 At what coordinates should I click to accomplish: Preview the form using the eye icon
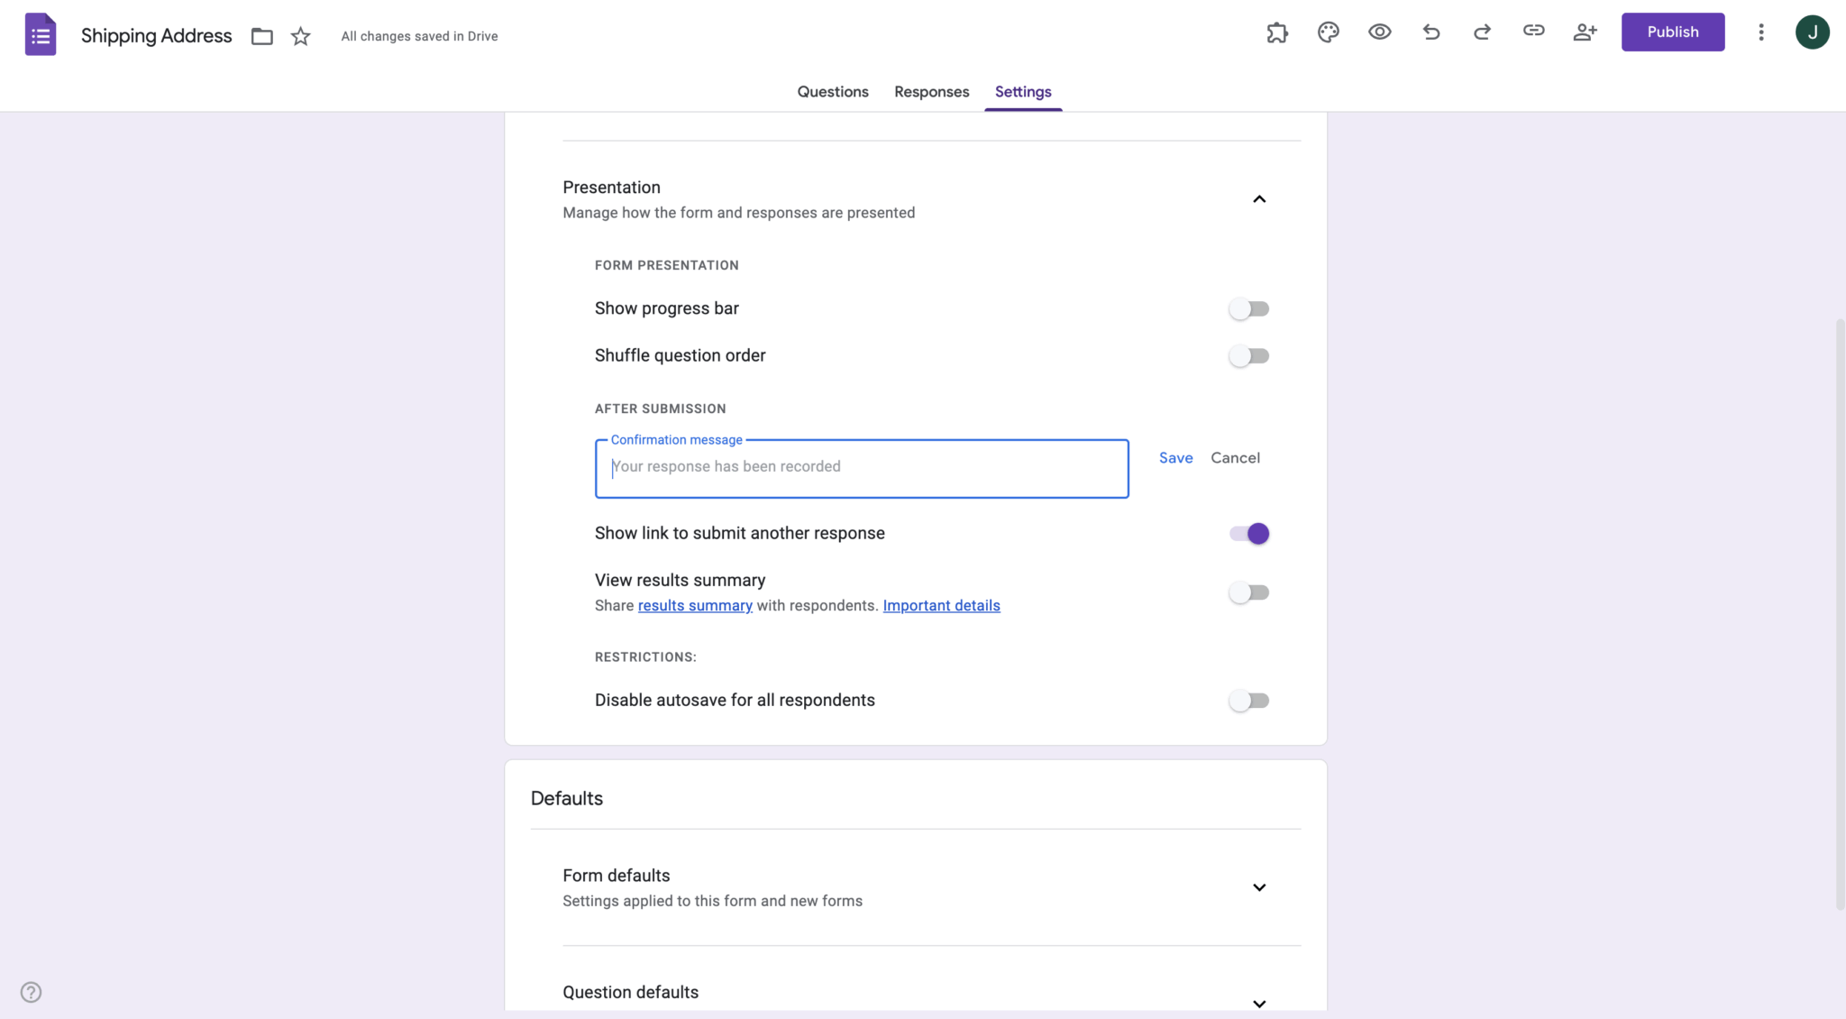[1378, 32]
